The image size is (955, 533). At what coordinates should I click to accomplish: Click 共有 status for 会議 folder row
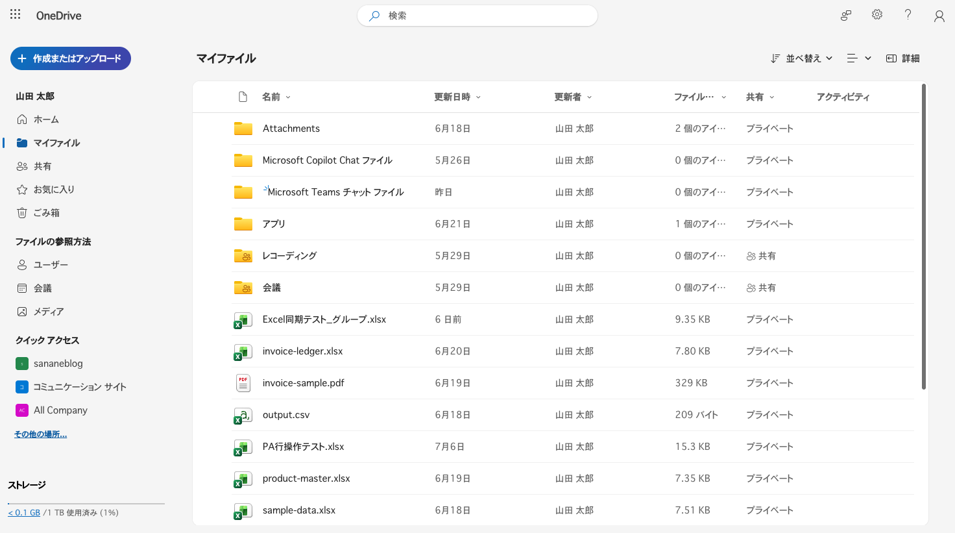pos(761,288)
